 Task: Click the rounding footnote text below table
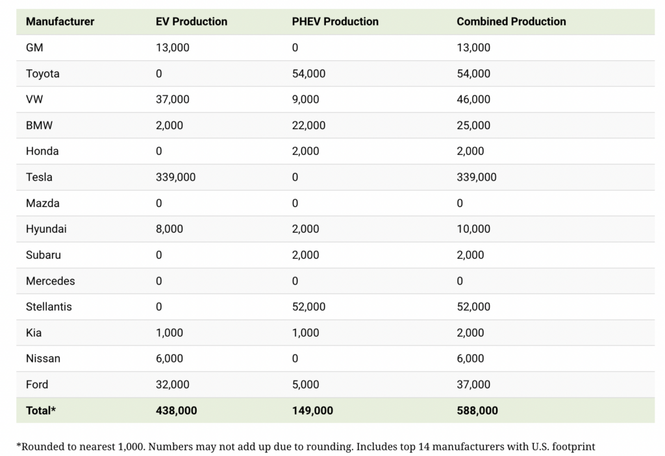pos(305,446)
